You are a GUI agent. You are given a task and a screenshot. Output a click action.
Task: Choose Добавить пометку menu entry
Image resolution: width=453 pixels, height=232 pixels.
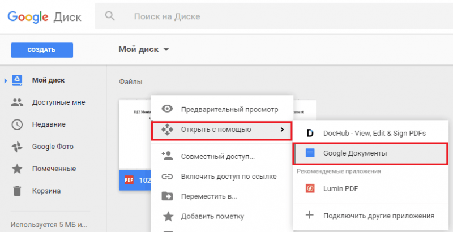[x=222, y=216]
